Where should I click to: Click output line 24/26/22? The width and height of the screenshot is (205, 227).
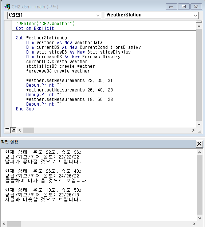point(42,176)
